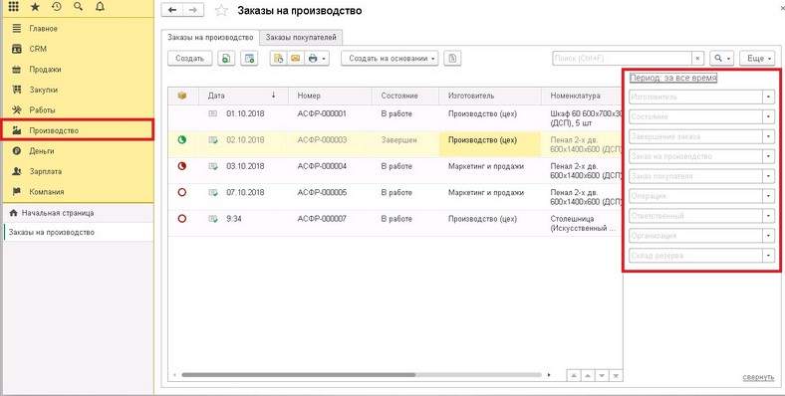The image size is (785, 396).
Task: Open the history clock icon
Action: [x=57, y=7]
